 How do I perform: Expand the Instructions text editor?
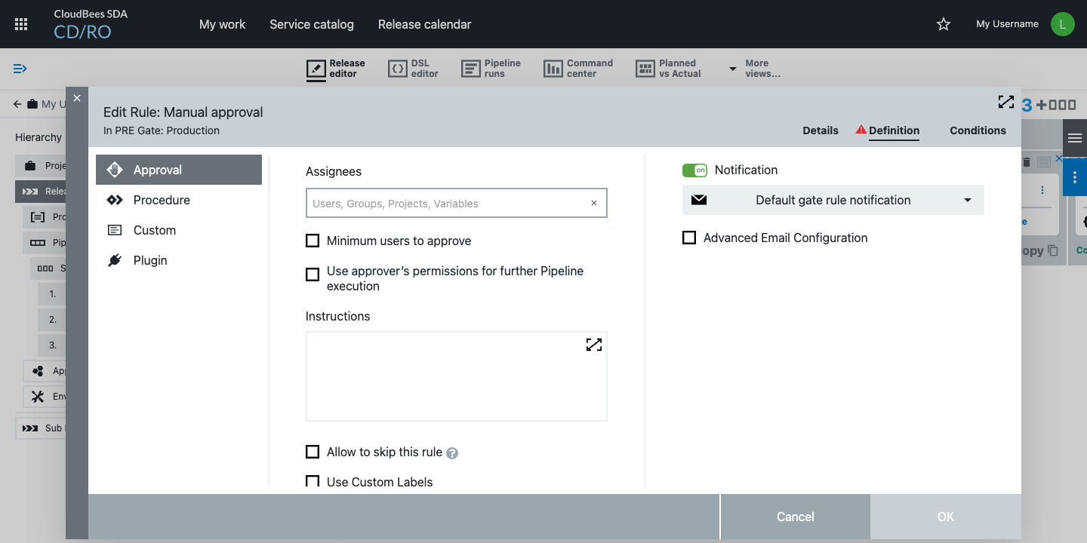point(594,345)
